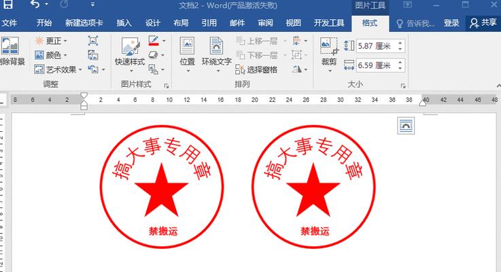Click the Picture Effects icon
Viewport: 501px width, 272px height.
tap(154, 55)
